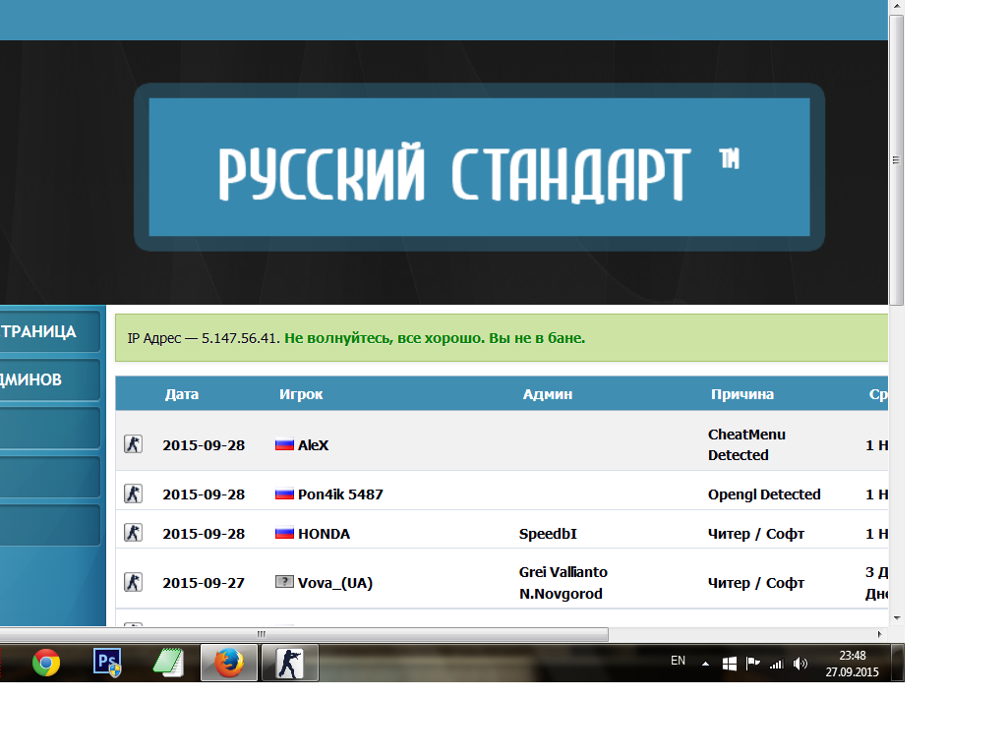The width and height of the screenshot is (1007, 755).
Task: Click date 2015-09-27 in Vova_(UA) row
Action: pos(204,583)
